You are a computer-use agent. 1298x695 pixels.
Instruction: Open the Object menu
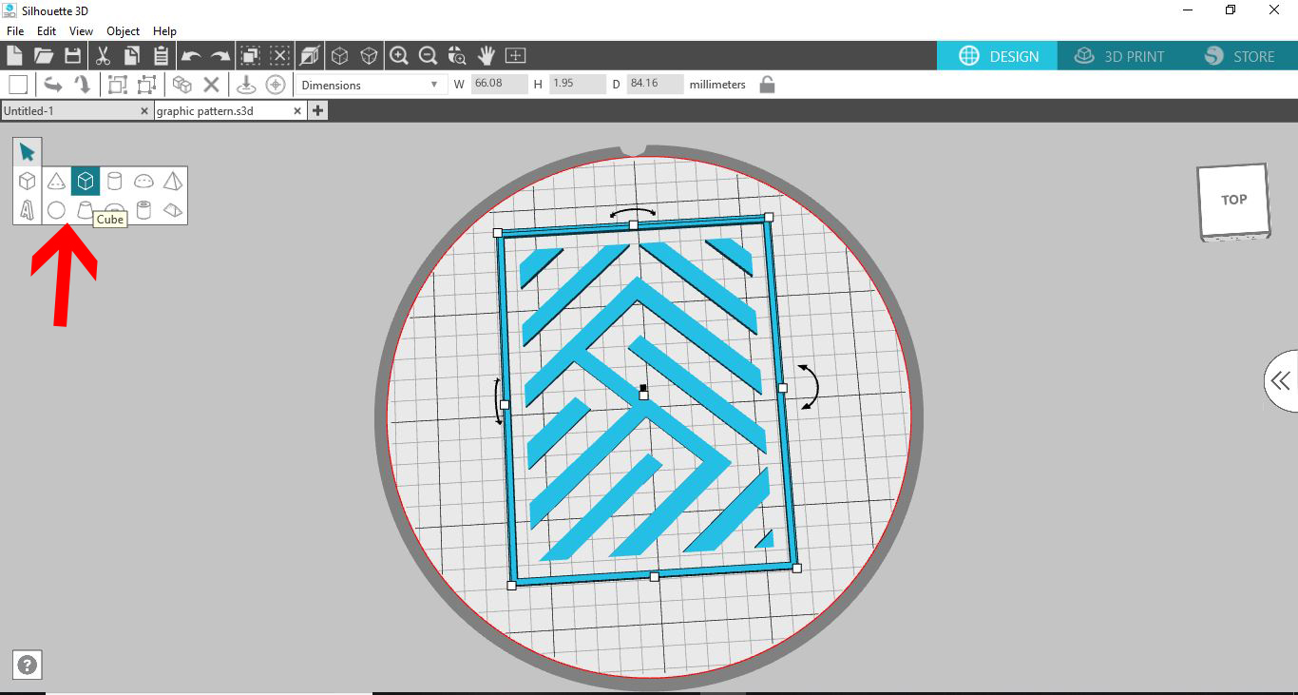(x=124, y=31)
